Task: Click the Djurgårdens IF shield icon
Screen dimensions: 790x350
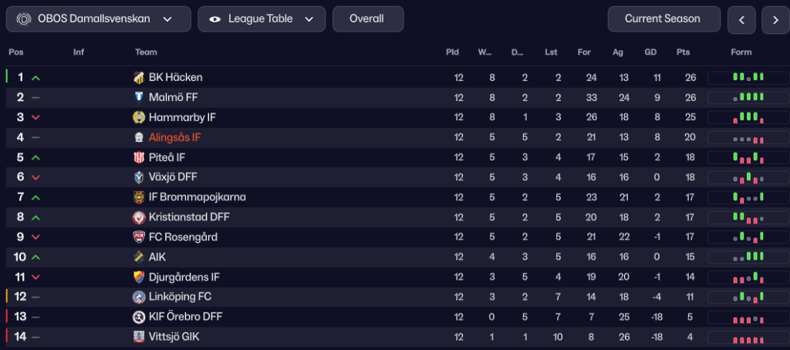Action: pyautogui.click(x=139, y=277)
